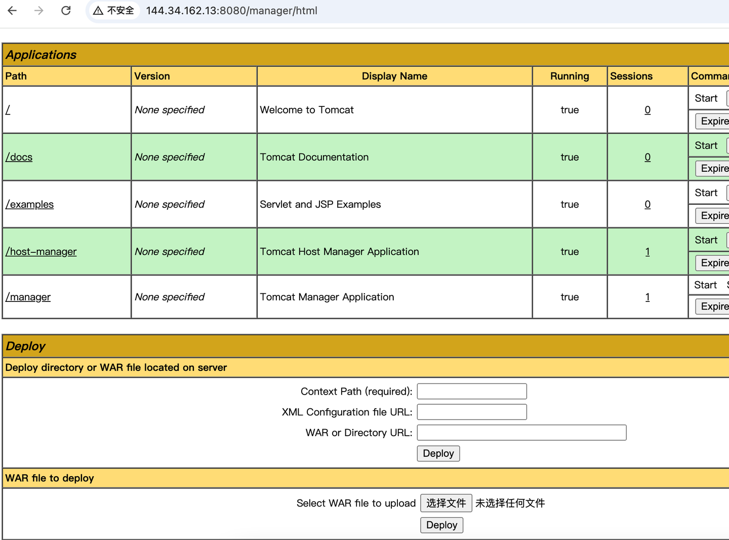Go forward to the next page
729x540 pixels.
coord(39,11)
